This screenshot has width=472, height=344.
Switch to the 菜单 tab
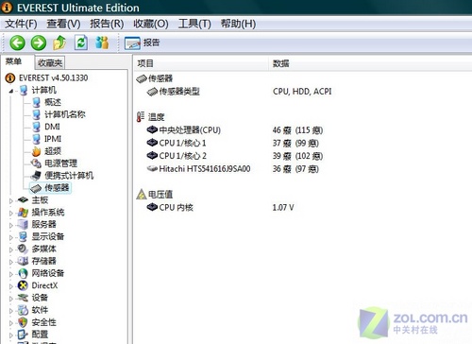14,61
